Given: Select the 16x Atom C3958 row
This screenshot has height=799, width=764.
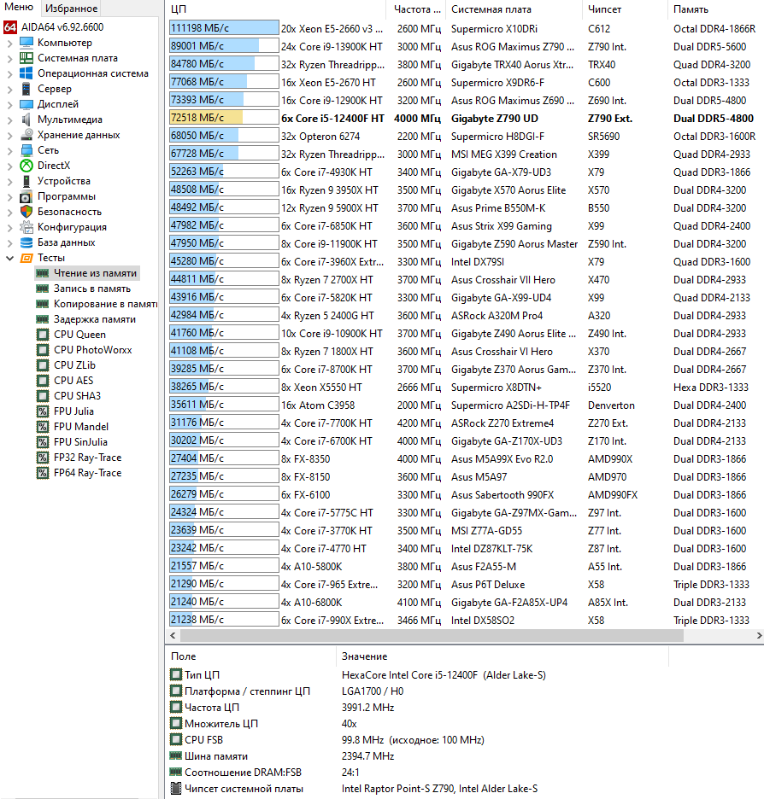Looking at the screenshot, I should point(466,405).
